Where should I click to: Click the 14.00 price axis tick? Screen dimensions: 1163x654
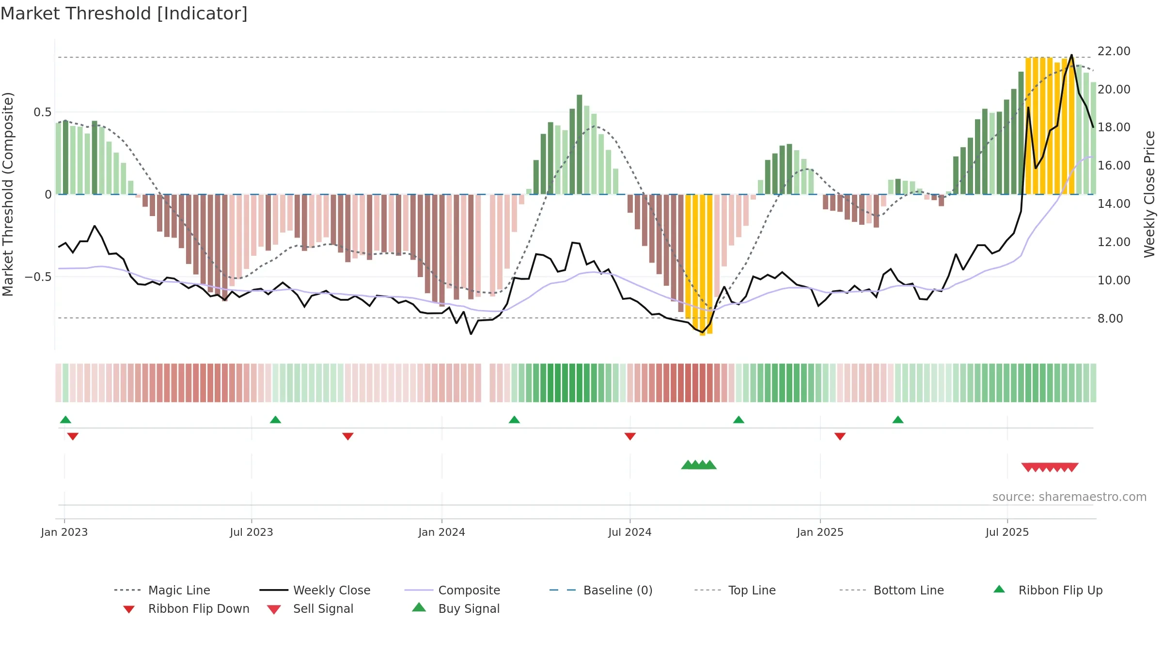tap(1114, 204)
